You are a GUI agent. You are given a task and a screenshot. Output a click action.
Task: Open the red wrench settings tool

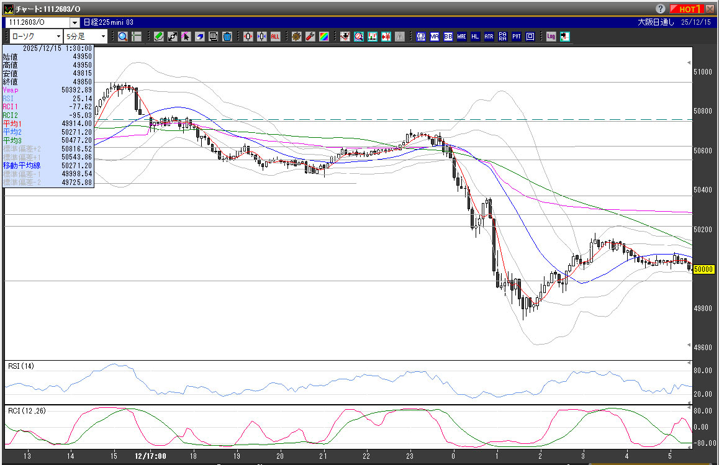pos(310,37)
